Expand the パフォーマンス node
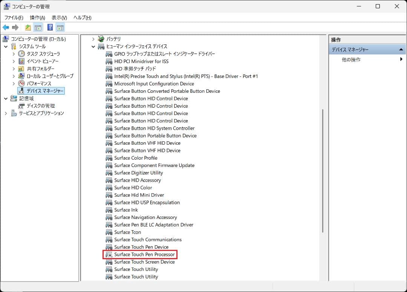Viewport: 407px width, 292px height. coord(14,84)
